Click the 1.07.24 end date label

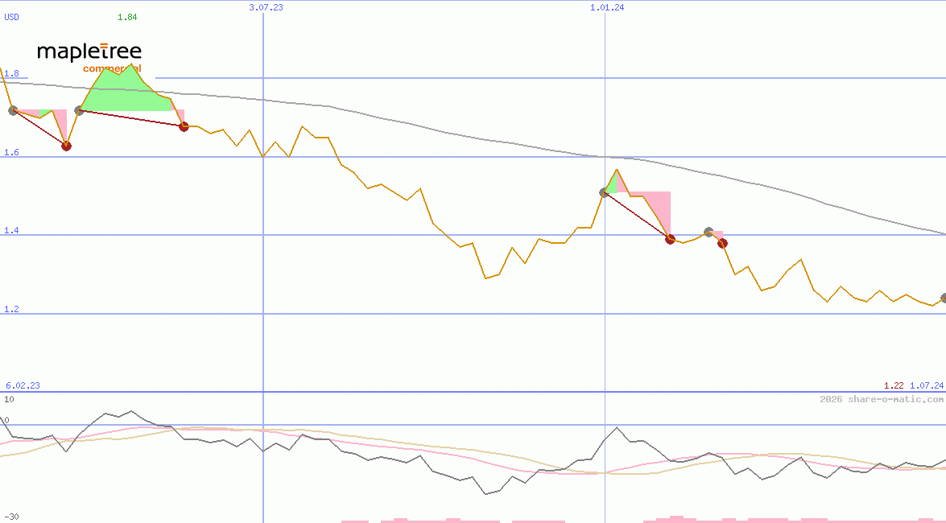(x=926, y=386)
